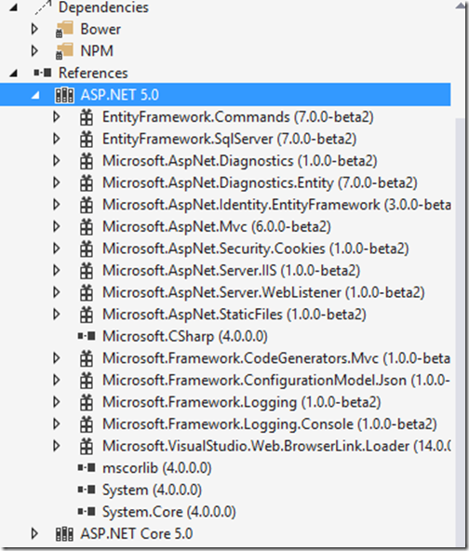This screenshot has height=551, width=469.
Task: Select the 'ASP.NET 5.0' row text
Action: click(120, 95)
